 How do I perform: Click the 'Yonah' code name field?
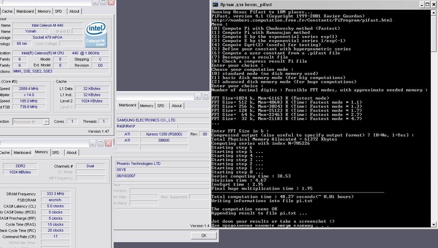pos(31,31)
